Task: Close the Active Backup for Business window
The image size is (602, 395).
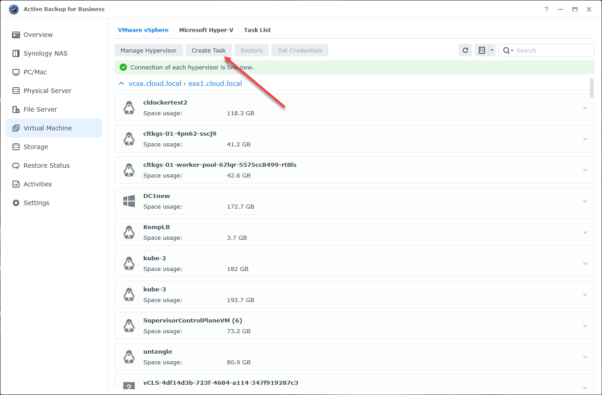Action: click(589, 9)
